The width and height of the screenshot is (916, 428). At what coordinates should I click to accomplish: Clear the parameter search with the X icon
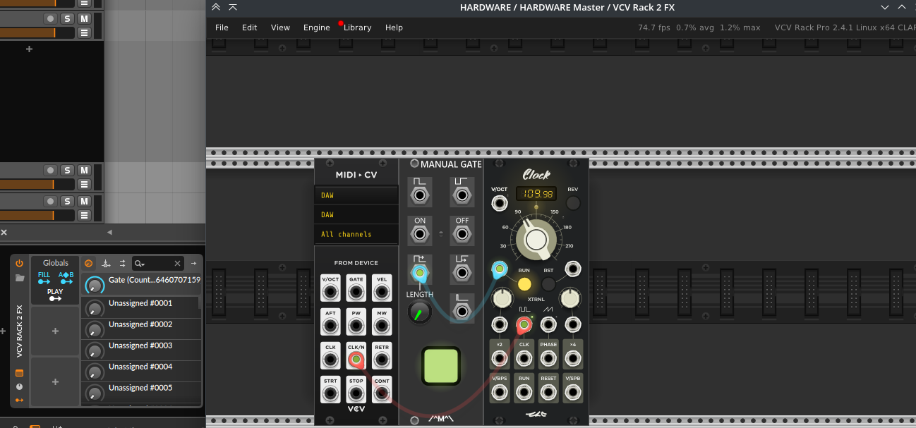pyautogui.click(x=177, y=263)
